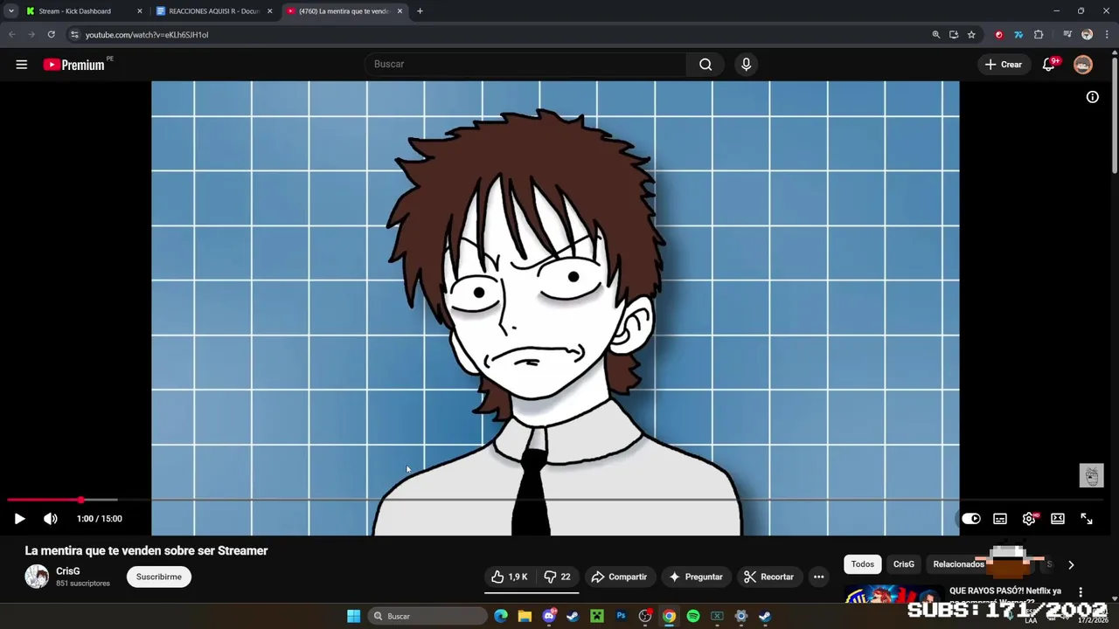1119x629 pixels.
Task: Open the QUE RAYOS PASÓ recommended video
Action: [1005, 591]
